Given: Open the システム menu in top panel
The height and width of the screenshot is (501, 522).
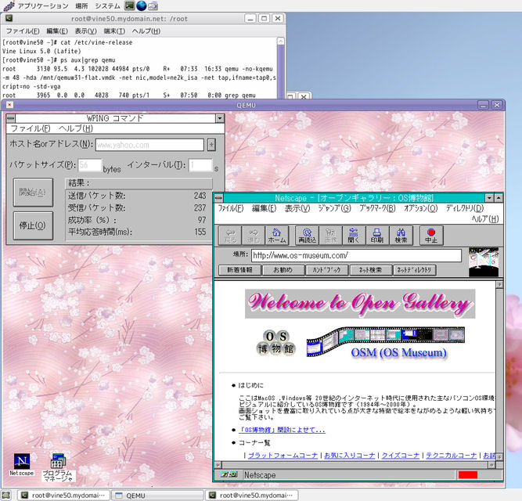Looking at the screenshot, I should click(x=107, y=6).
